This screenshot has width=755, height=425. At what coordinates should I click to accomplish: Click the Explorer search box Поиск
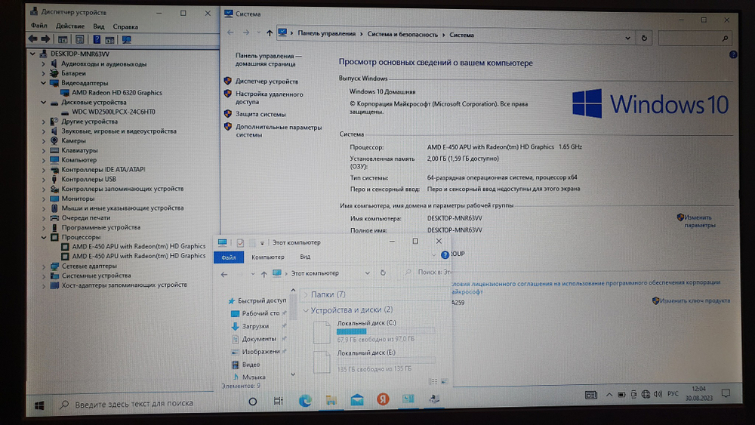427,272
